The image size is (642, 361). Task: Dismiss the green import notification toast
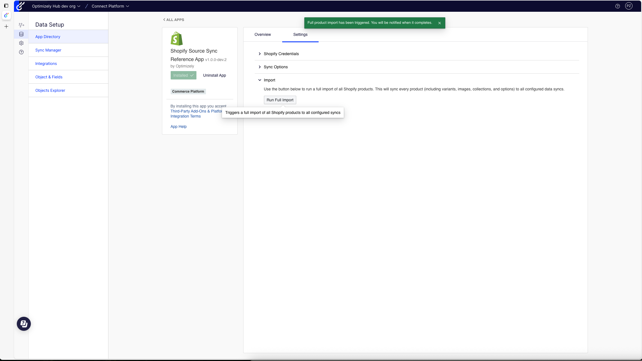point(439,23)
